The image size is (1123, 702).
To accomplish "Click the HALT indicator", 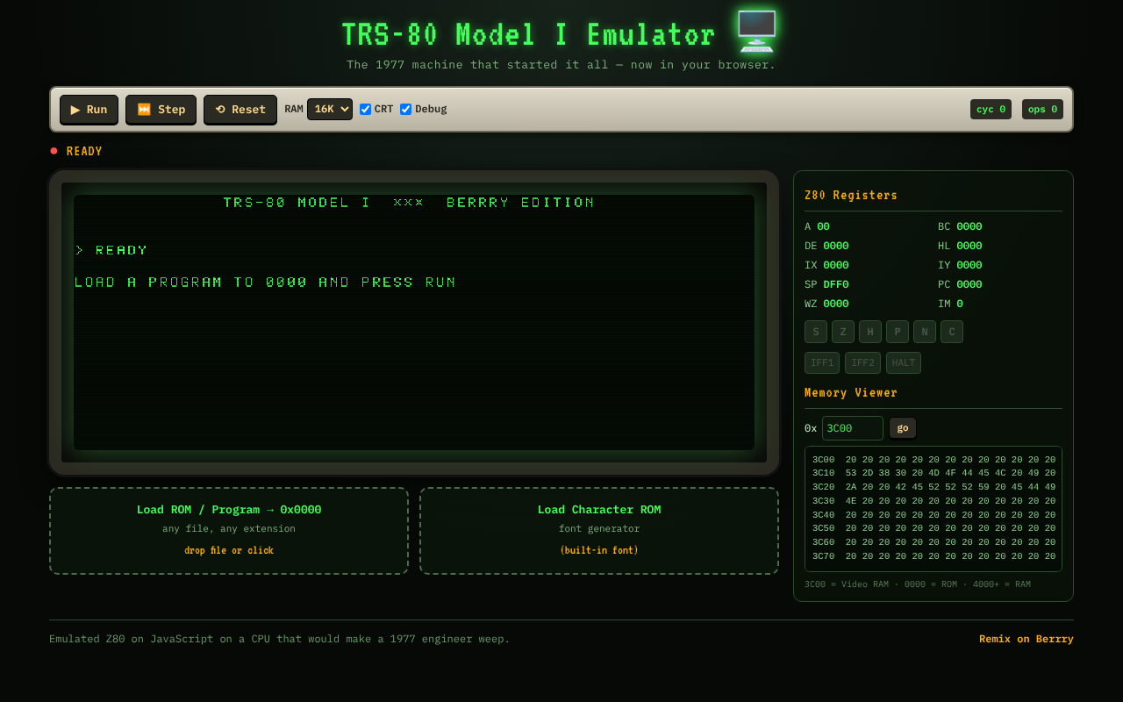I will pos(904,362).
